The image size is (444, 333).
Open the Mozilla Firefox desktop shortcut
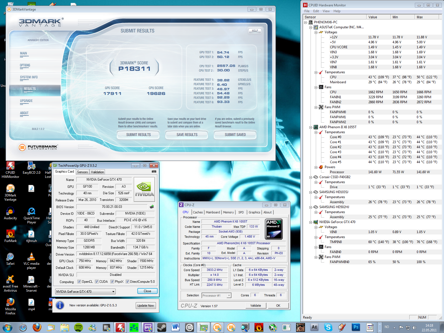pyautogui.click(x=10, y=307)
